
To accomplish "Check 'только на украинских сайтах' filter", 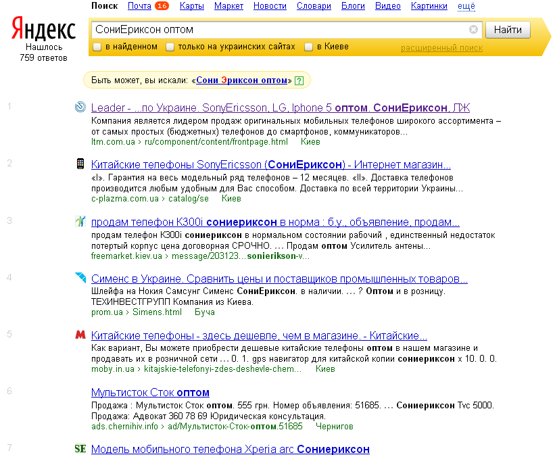I will 170,47.
